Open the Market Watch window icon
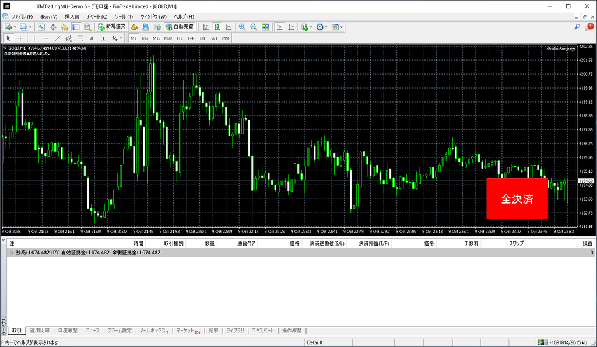 pos(41,27)
